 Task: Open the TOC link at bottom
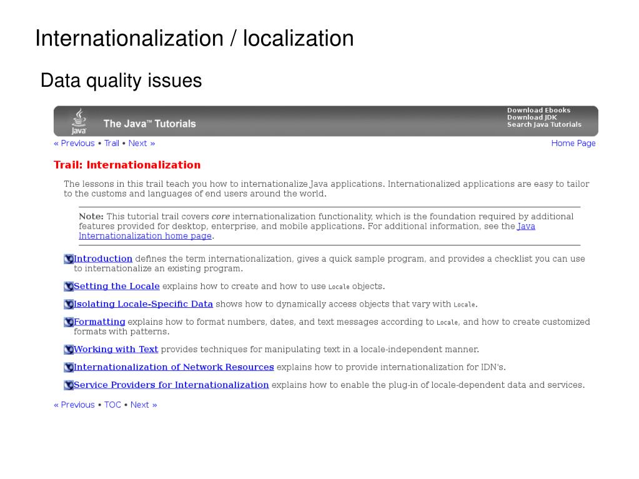click(112, 405)
